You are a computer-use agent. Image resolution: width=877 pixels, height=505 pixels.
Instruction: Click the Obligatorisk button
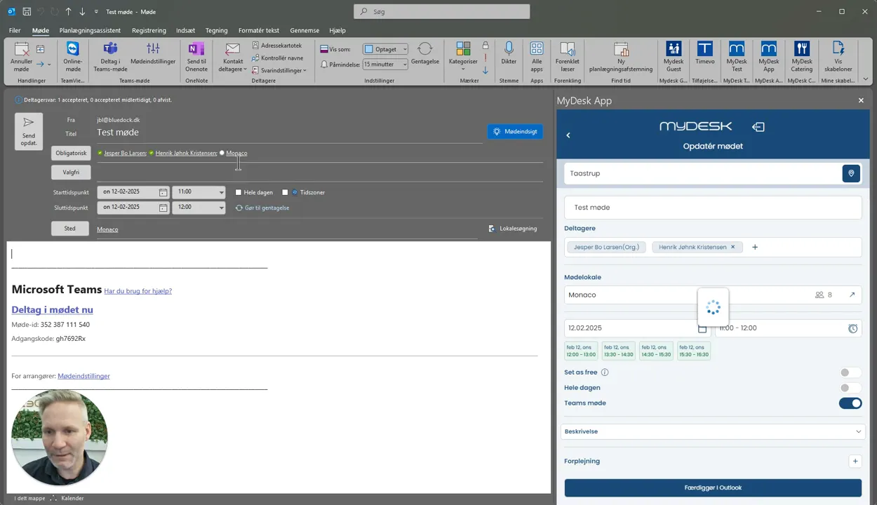[70, 153]
